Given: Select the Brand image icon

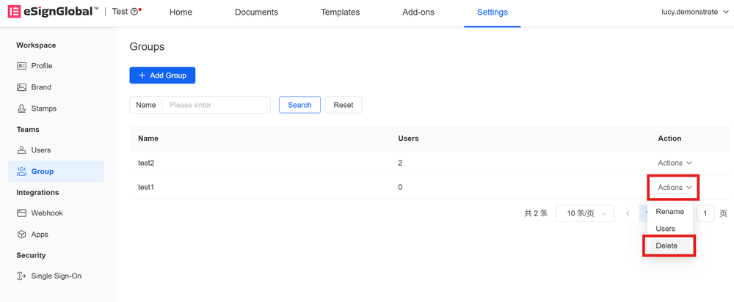Looking at the screenshot, I should (x=22, y=87).
